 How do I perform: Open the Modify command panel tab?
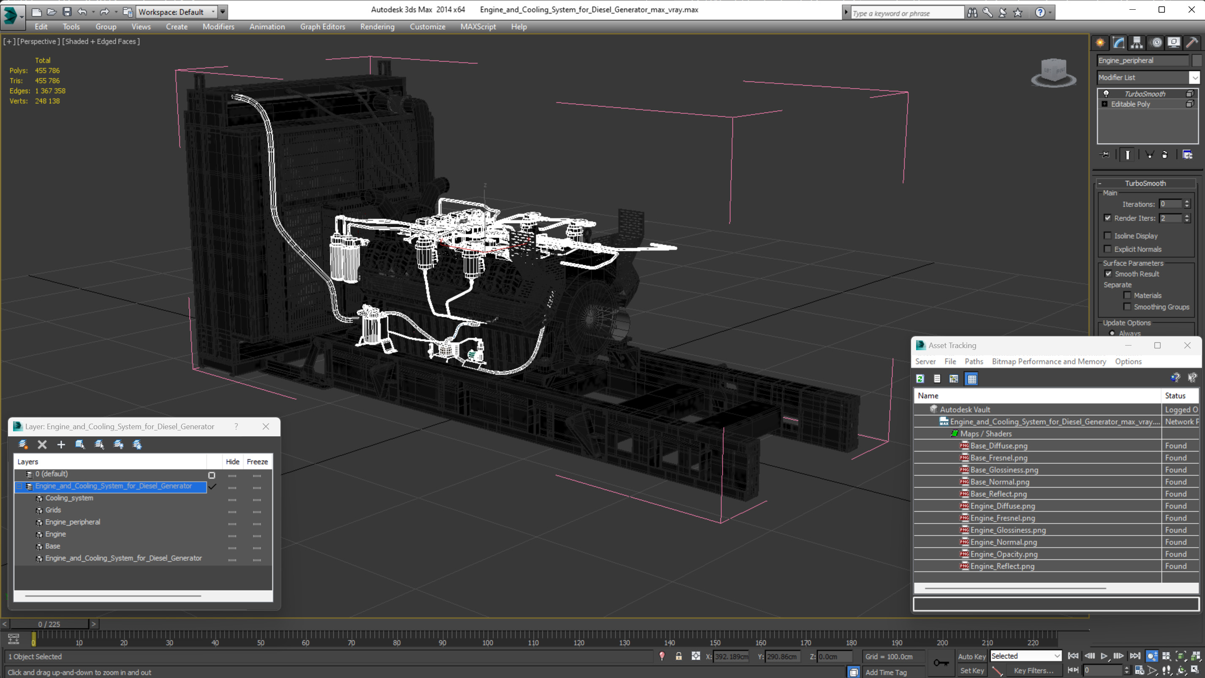[x=1118, y=43]
